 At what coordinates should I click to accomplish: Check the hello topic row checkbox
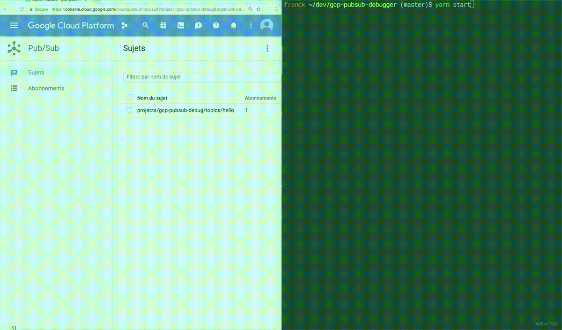(129, 110)
